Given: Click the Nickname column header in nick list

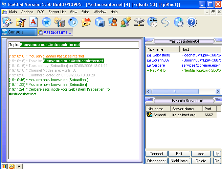Looking at the screenshot, I should pyautogui.click(x=162, y=49).
